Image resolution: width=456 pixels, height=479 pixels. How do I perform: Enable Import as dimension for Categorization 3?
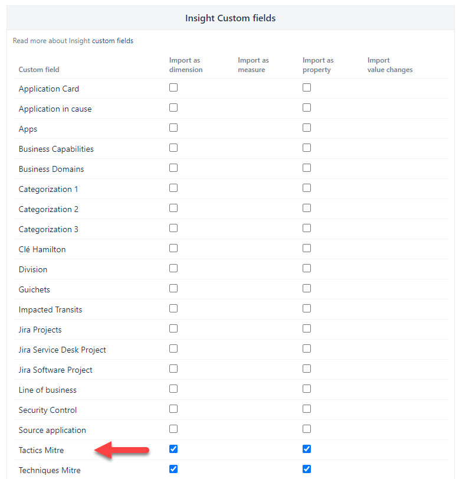click(173, 228)
